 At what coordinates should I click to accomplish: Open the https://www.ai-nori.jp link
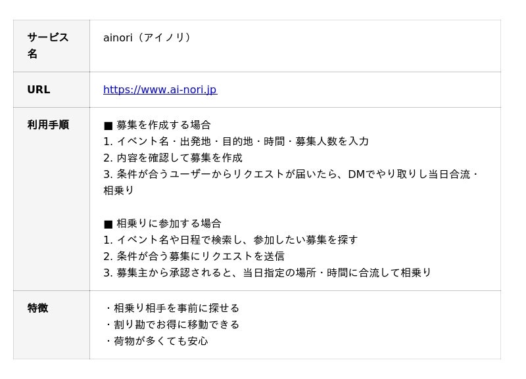click(160, 90)
